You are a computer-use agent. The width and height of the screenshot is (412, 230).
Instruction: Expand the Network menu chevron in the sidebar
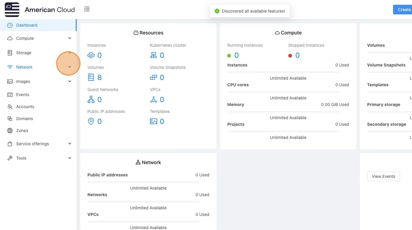pos(70,67)
